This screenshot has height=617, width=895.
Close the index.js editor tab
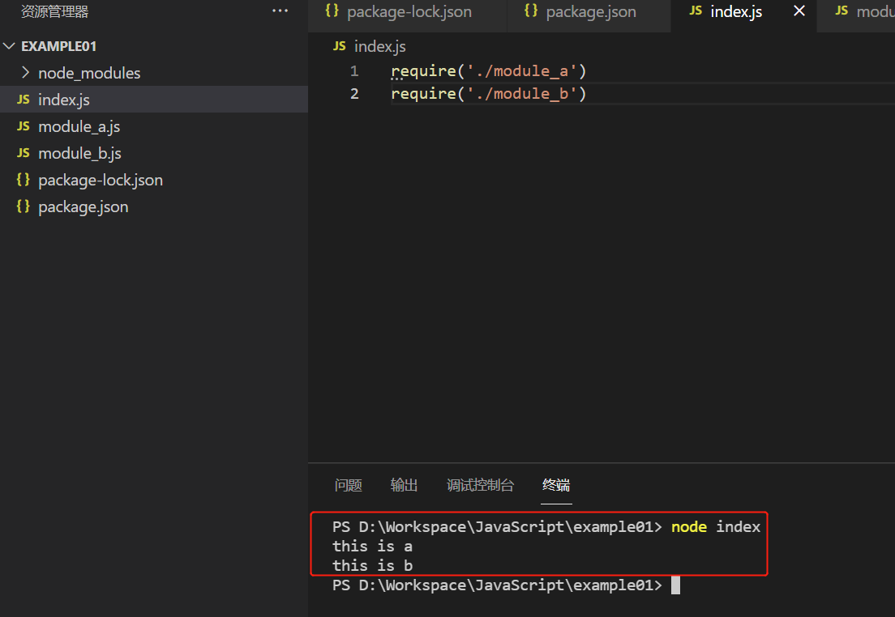point(799,11)
